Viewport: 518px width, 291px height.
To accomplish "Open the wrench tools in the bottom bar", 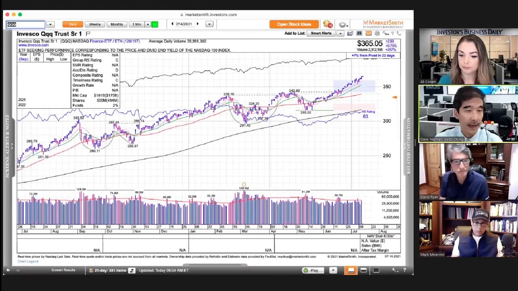I will pyautogui.click(x=395, y=270).
